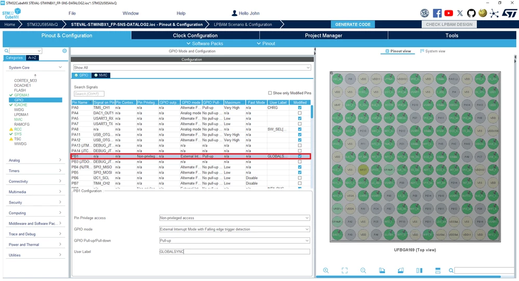Click the fit-to-screen best fit icon
This screenshot has height=281, width=519.
(344, 271)
